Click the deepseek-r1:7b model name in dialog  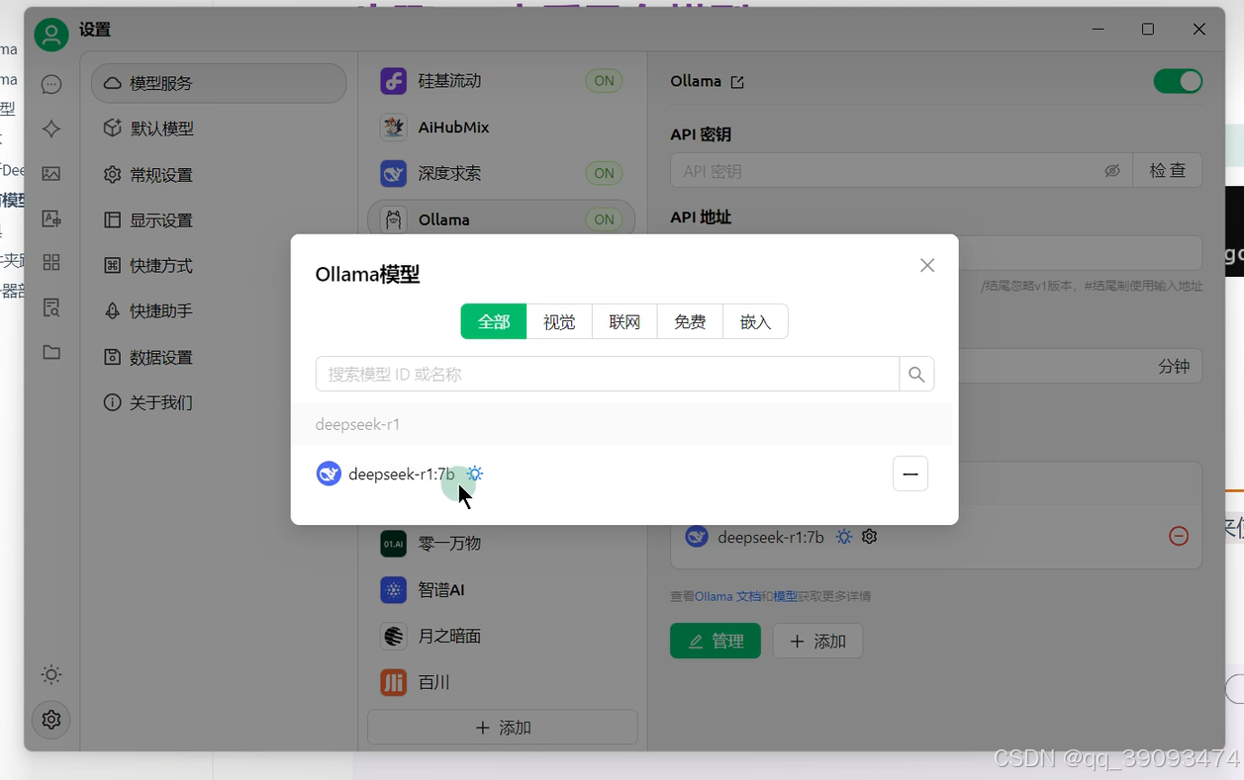pos(402,475)
